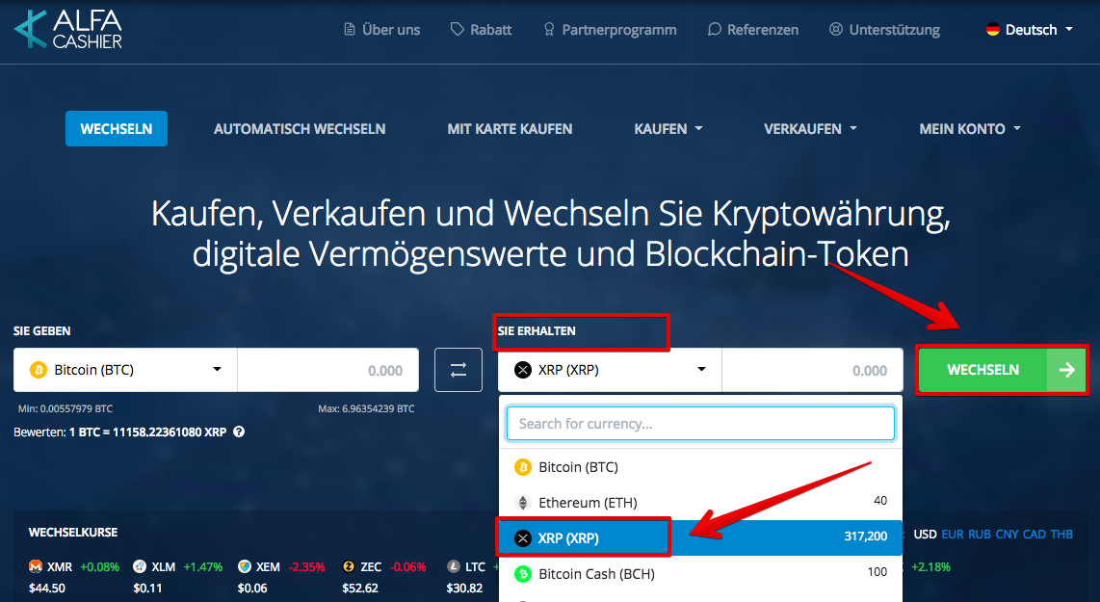The image size is (1100, 602).
Task: Click the ZEC Zcash coin icon
Action: [x=348, y=566]
